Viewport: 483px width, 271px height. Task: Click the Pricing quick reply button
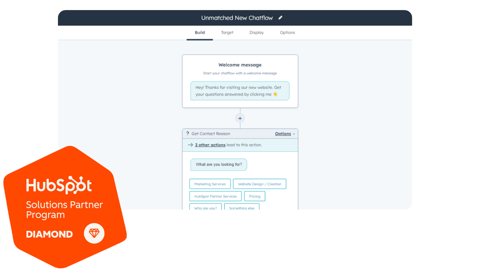pyautogui.click(x=254, y=196)
